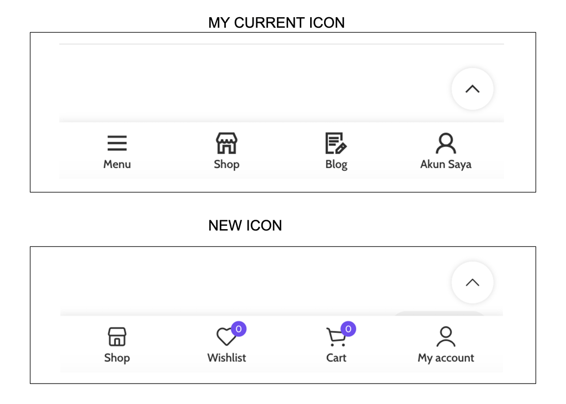Open the Blog notepad-with-pencil icon
This screenshot has height=404, width=566.
click(x=336, y=143)
